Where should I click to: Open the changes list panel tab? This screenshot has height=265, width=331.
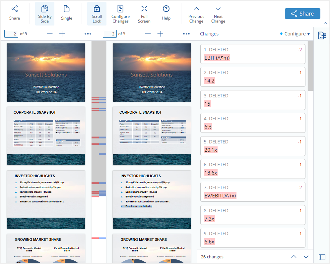(322, 35)
